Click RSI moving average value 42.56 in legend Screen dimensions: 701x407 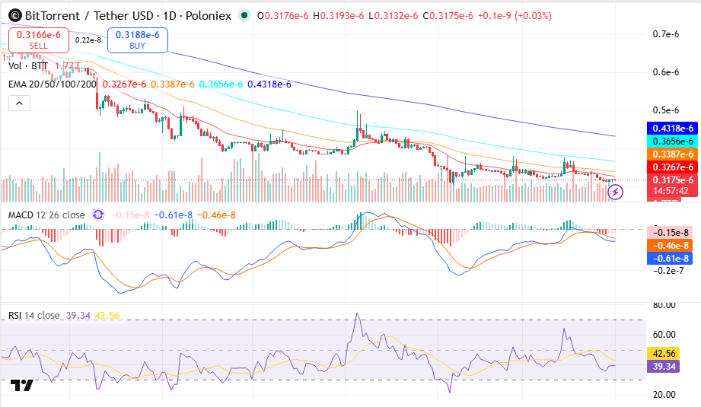click(x=107, y=316)
